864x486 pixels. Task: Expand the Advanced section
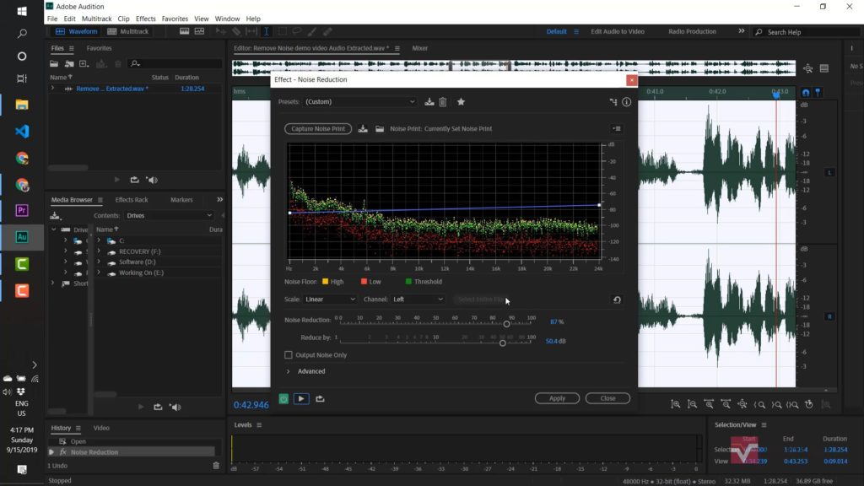point(289,371)
